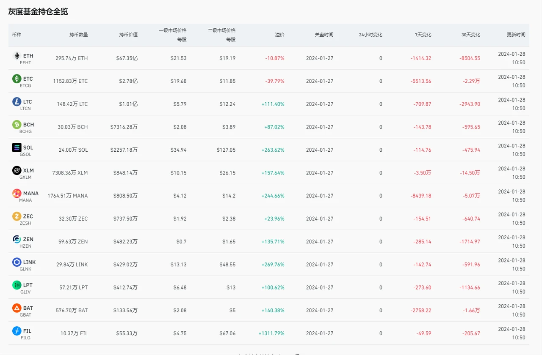Click the 持币数量 column header

pyautogui.click(x=78, y=35)
